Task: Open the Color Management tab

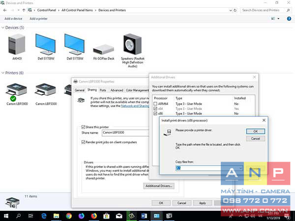Action: [x=137, y=90]
